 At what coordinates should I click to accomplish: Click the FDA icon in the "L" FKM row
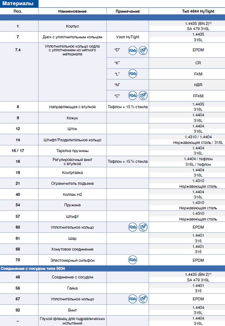tap(132, 74)
